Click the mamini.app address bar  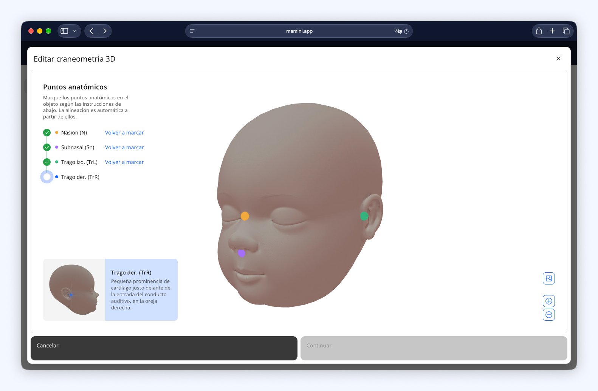click(x=299, y=31)
